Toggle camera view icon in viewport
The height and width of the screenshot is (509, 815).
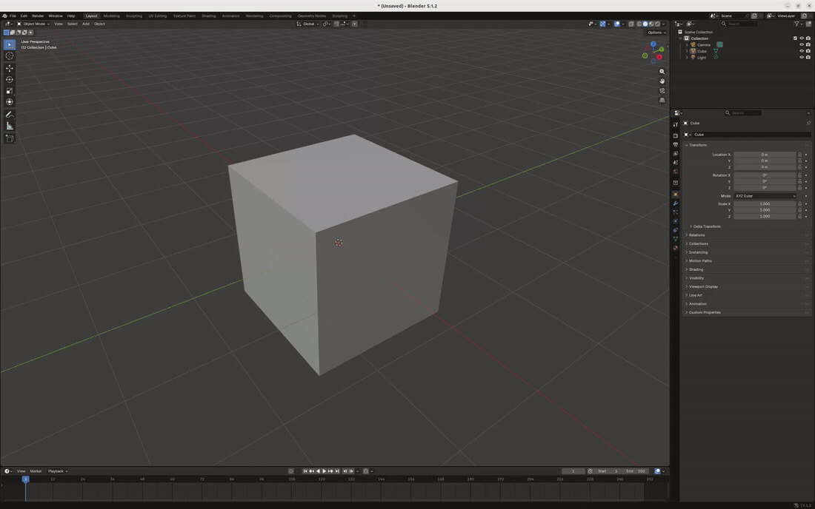coord(662,91)
